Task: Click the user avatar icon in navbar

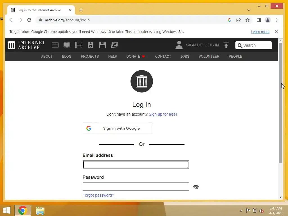Action: 179,45
